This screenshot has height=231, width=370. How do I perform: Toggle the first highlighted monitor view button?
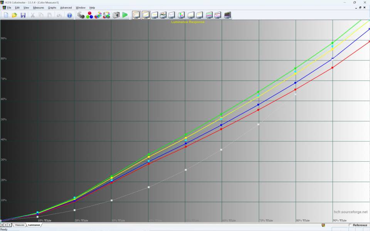point(136,15)
